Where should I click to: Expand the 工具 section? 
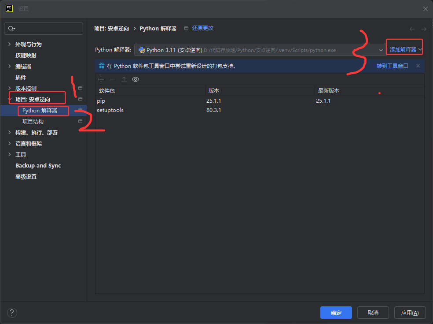point(9,154)
